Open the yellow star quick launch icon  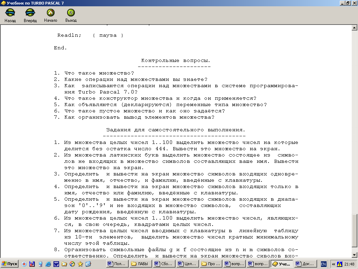point(80,264)
